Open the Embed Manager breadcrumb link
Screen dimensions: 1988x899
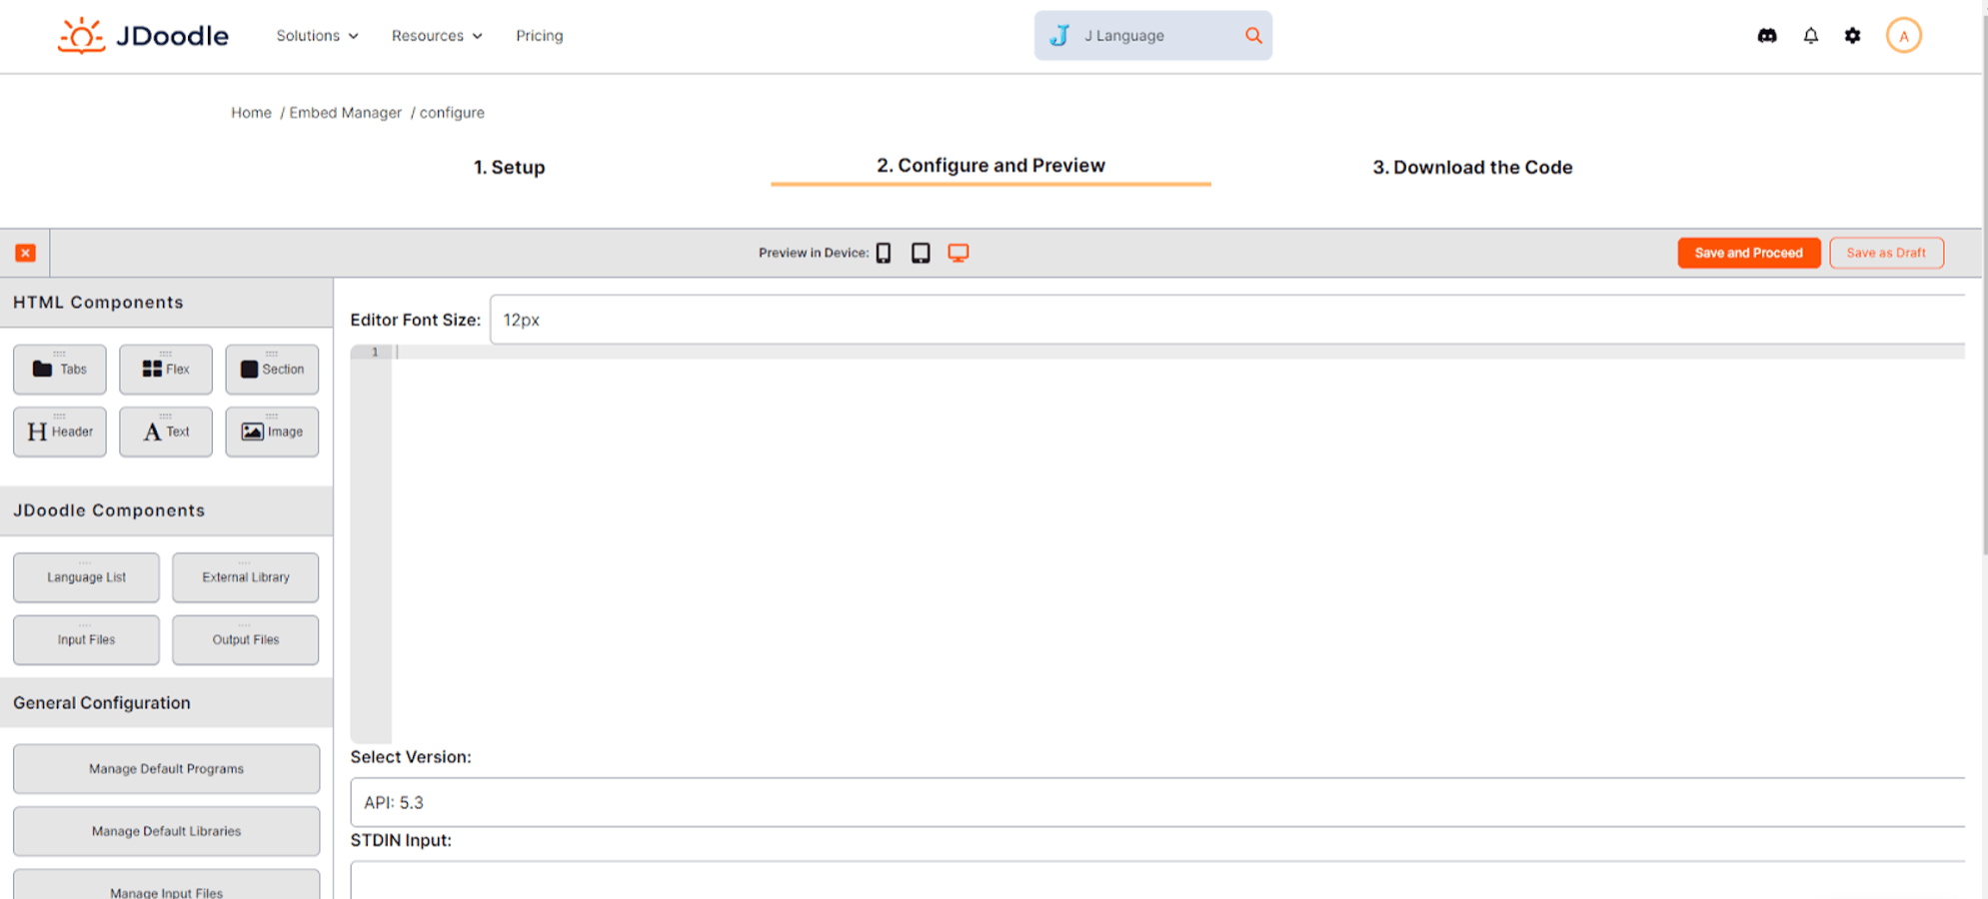point(345,113)
